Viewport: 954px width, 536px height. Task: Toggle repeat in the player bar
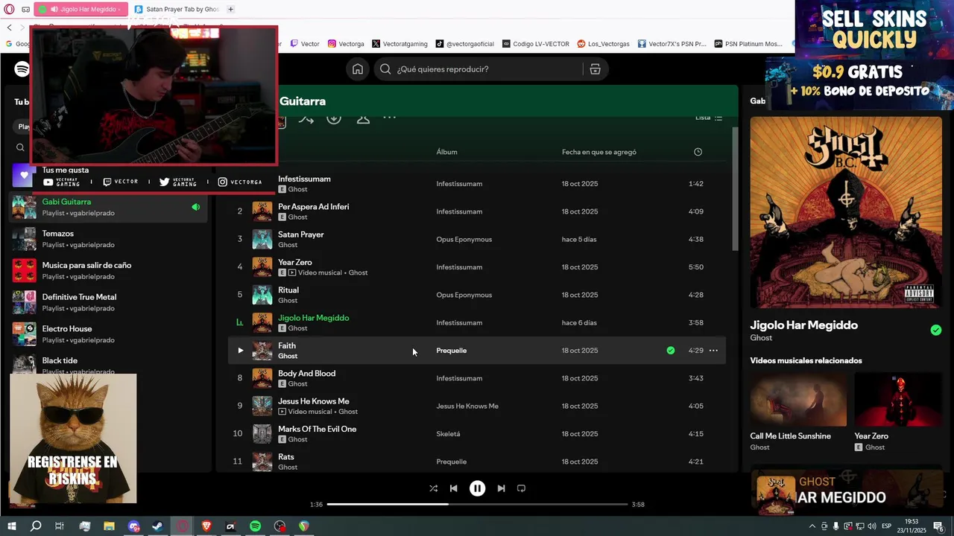pos(521,488)
